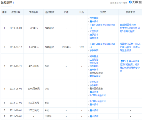Click the 天眼查 logo

[135, 2]
